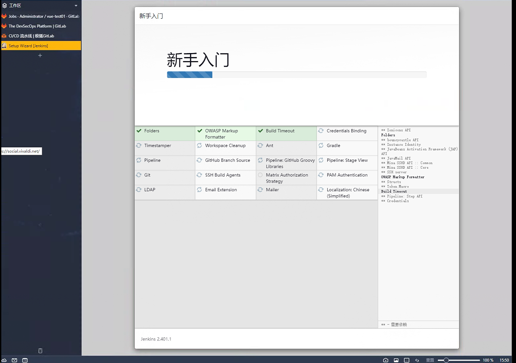Click the 重置 zoom reset button
The image size is (516, 363).
430,360
